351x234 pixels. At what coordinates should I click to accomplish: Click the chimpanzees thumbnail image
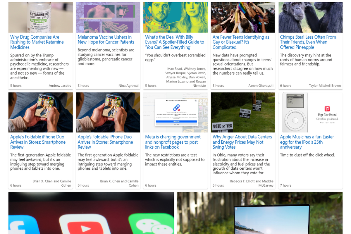(x=310, y=17)
